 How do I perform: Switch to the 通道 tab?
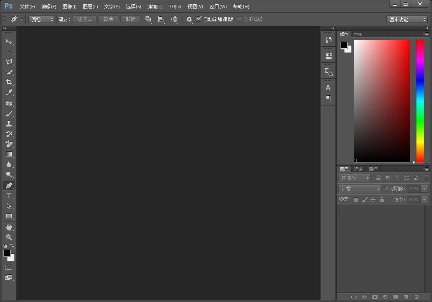[358, 169]
